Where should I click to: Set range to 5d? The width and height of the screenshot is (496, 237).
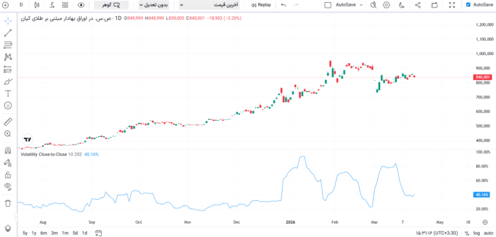coord(75,233)
